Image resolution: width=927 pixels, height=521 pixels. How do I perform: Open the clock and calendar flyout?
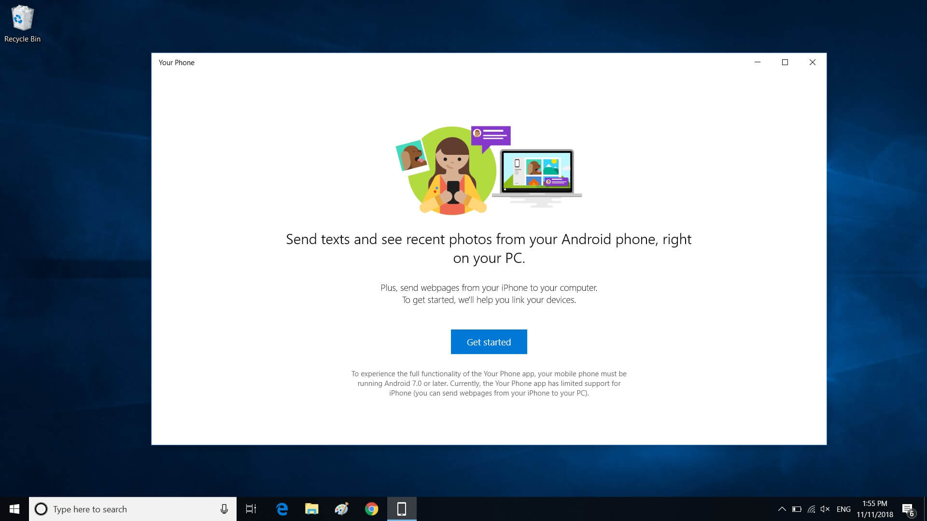[874, 509]
